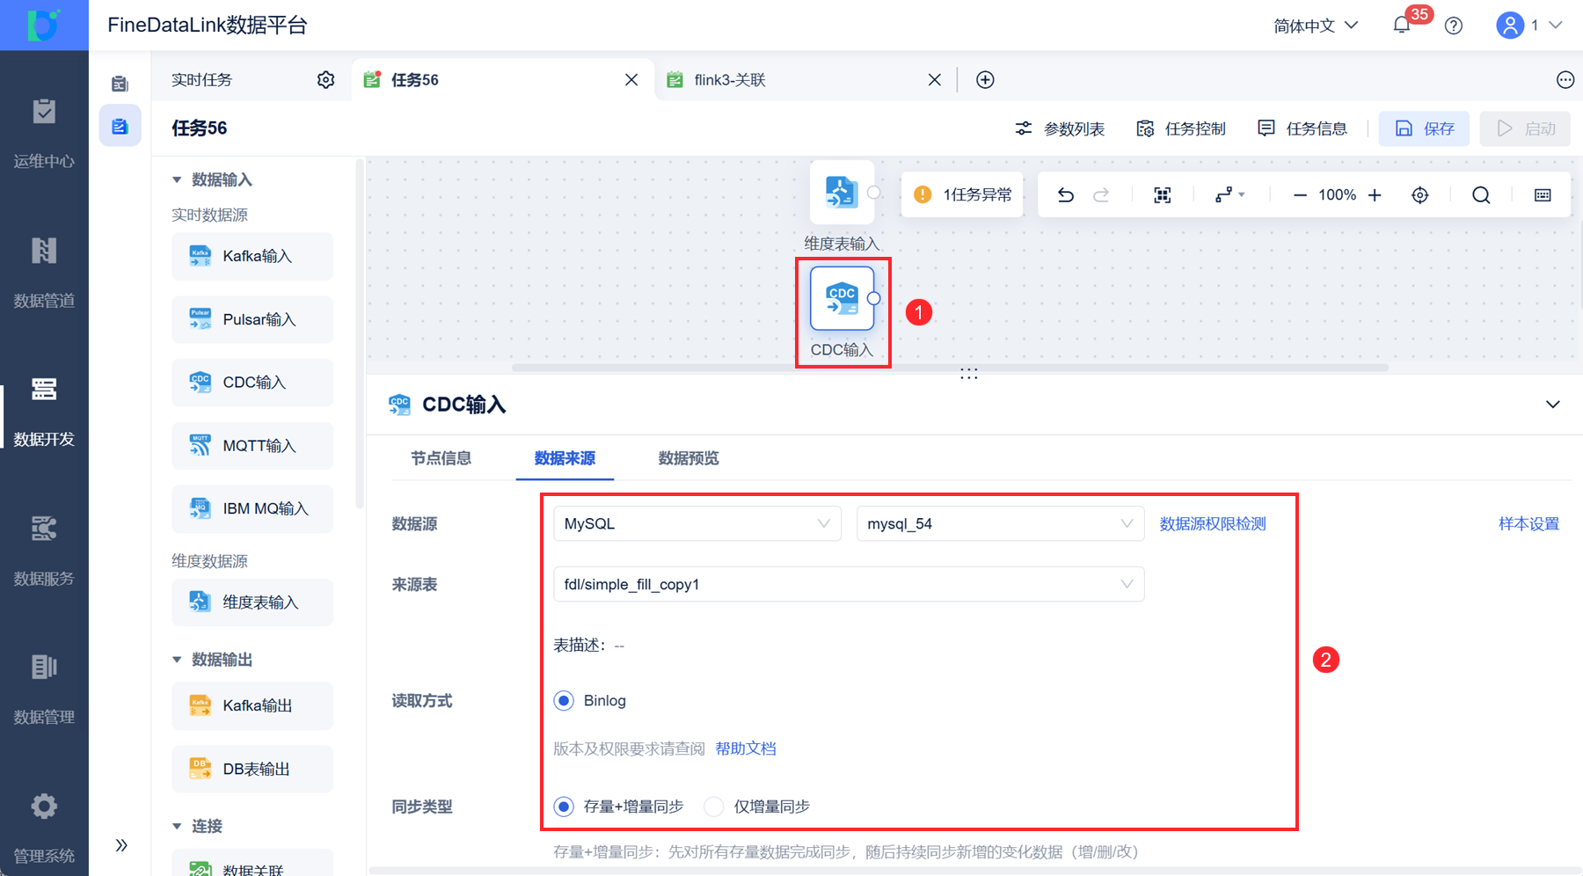This screenshot has height=876, width=1583.
Task: Select the Binlog read method radio
Action: [564, 701]
